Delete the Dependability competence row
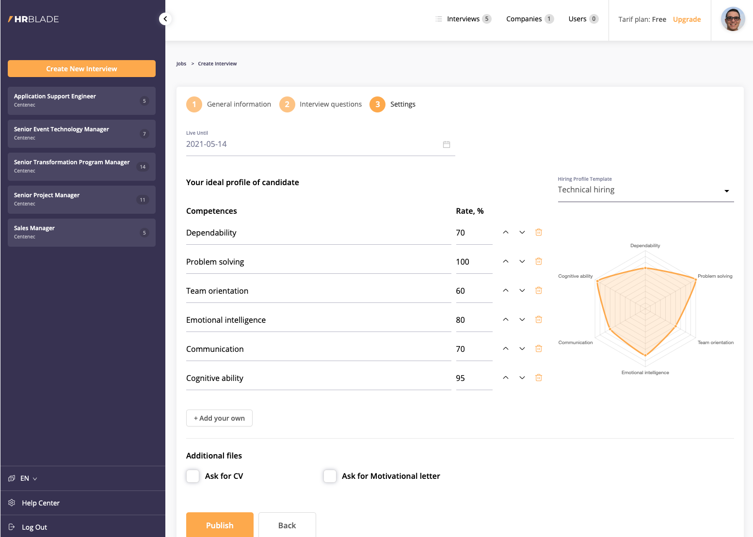The height and width of the screenshot is (537, 753). (x=538, y=232)
